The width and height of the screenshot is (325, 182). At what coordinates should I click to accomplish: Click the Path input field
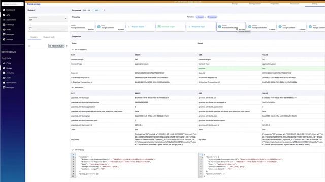pyautogui.click(x=47, y=29)
